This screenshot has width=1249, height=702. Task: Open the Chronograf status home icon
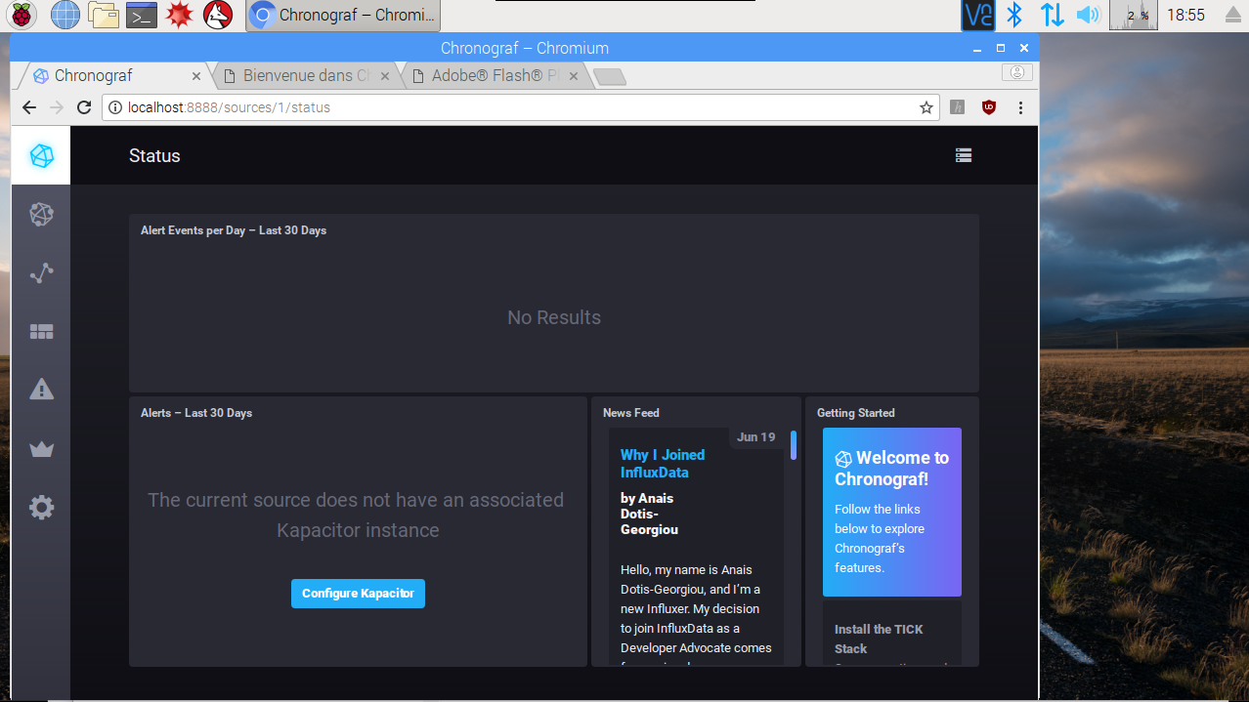pos(41,155)
